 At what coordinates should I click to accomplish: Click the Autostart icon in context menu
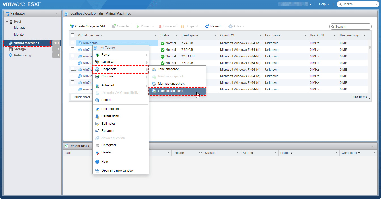point(97,86)
